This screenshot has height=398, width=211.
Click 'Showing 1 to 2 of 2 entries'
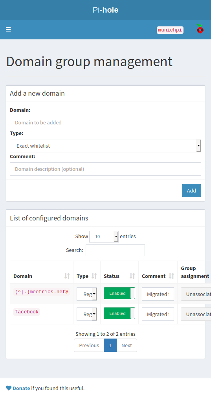pyautogui.click(x=105, y=334)
